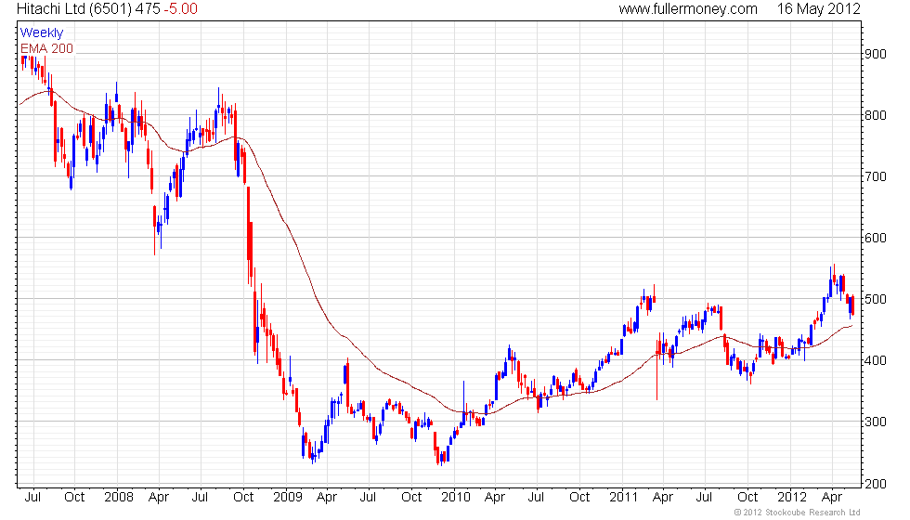
Task: Select the '900' price axis label
Action: coord(875,54)
